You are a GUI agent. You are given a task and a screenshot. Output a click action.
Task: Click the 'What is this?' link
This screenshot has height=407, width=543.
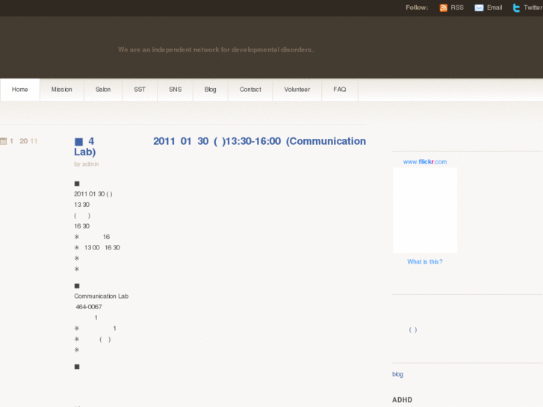425,261
